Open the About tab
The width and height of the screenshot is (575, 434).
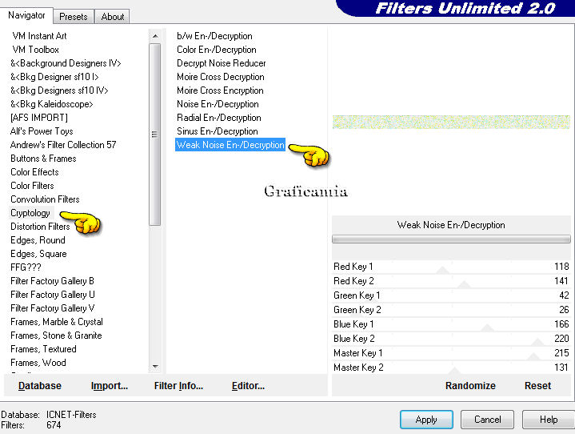click(112, 17)
